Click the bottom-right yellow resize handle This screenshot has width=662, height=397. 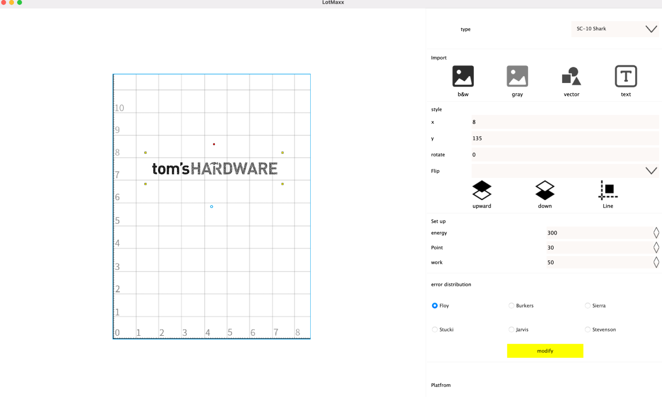[x=282, y=184]
